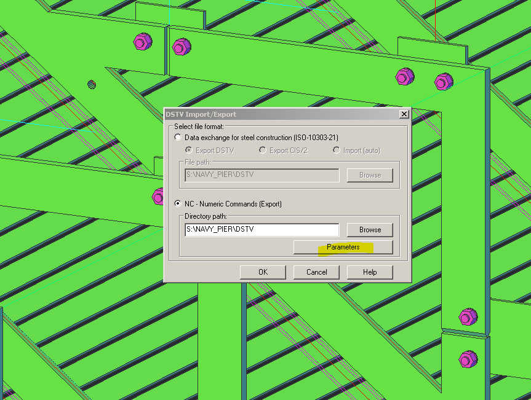
Task: Open Help for DSTV dialog
Action: click(370, 272)
